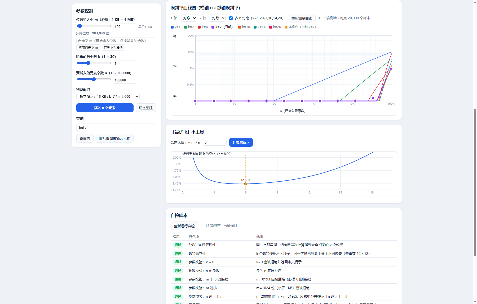This screenshot has width=477, height=304.
Task: Click 实际位数 983,040 位 text
Action: point(92,33)
